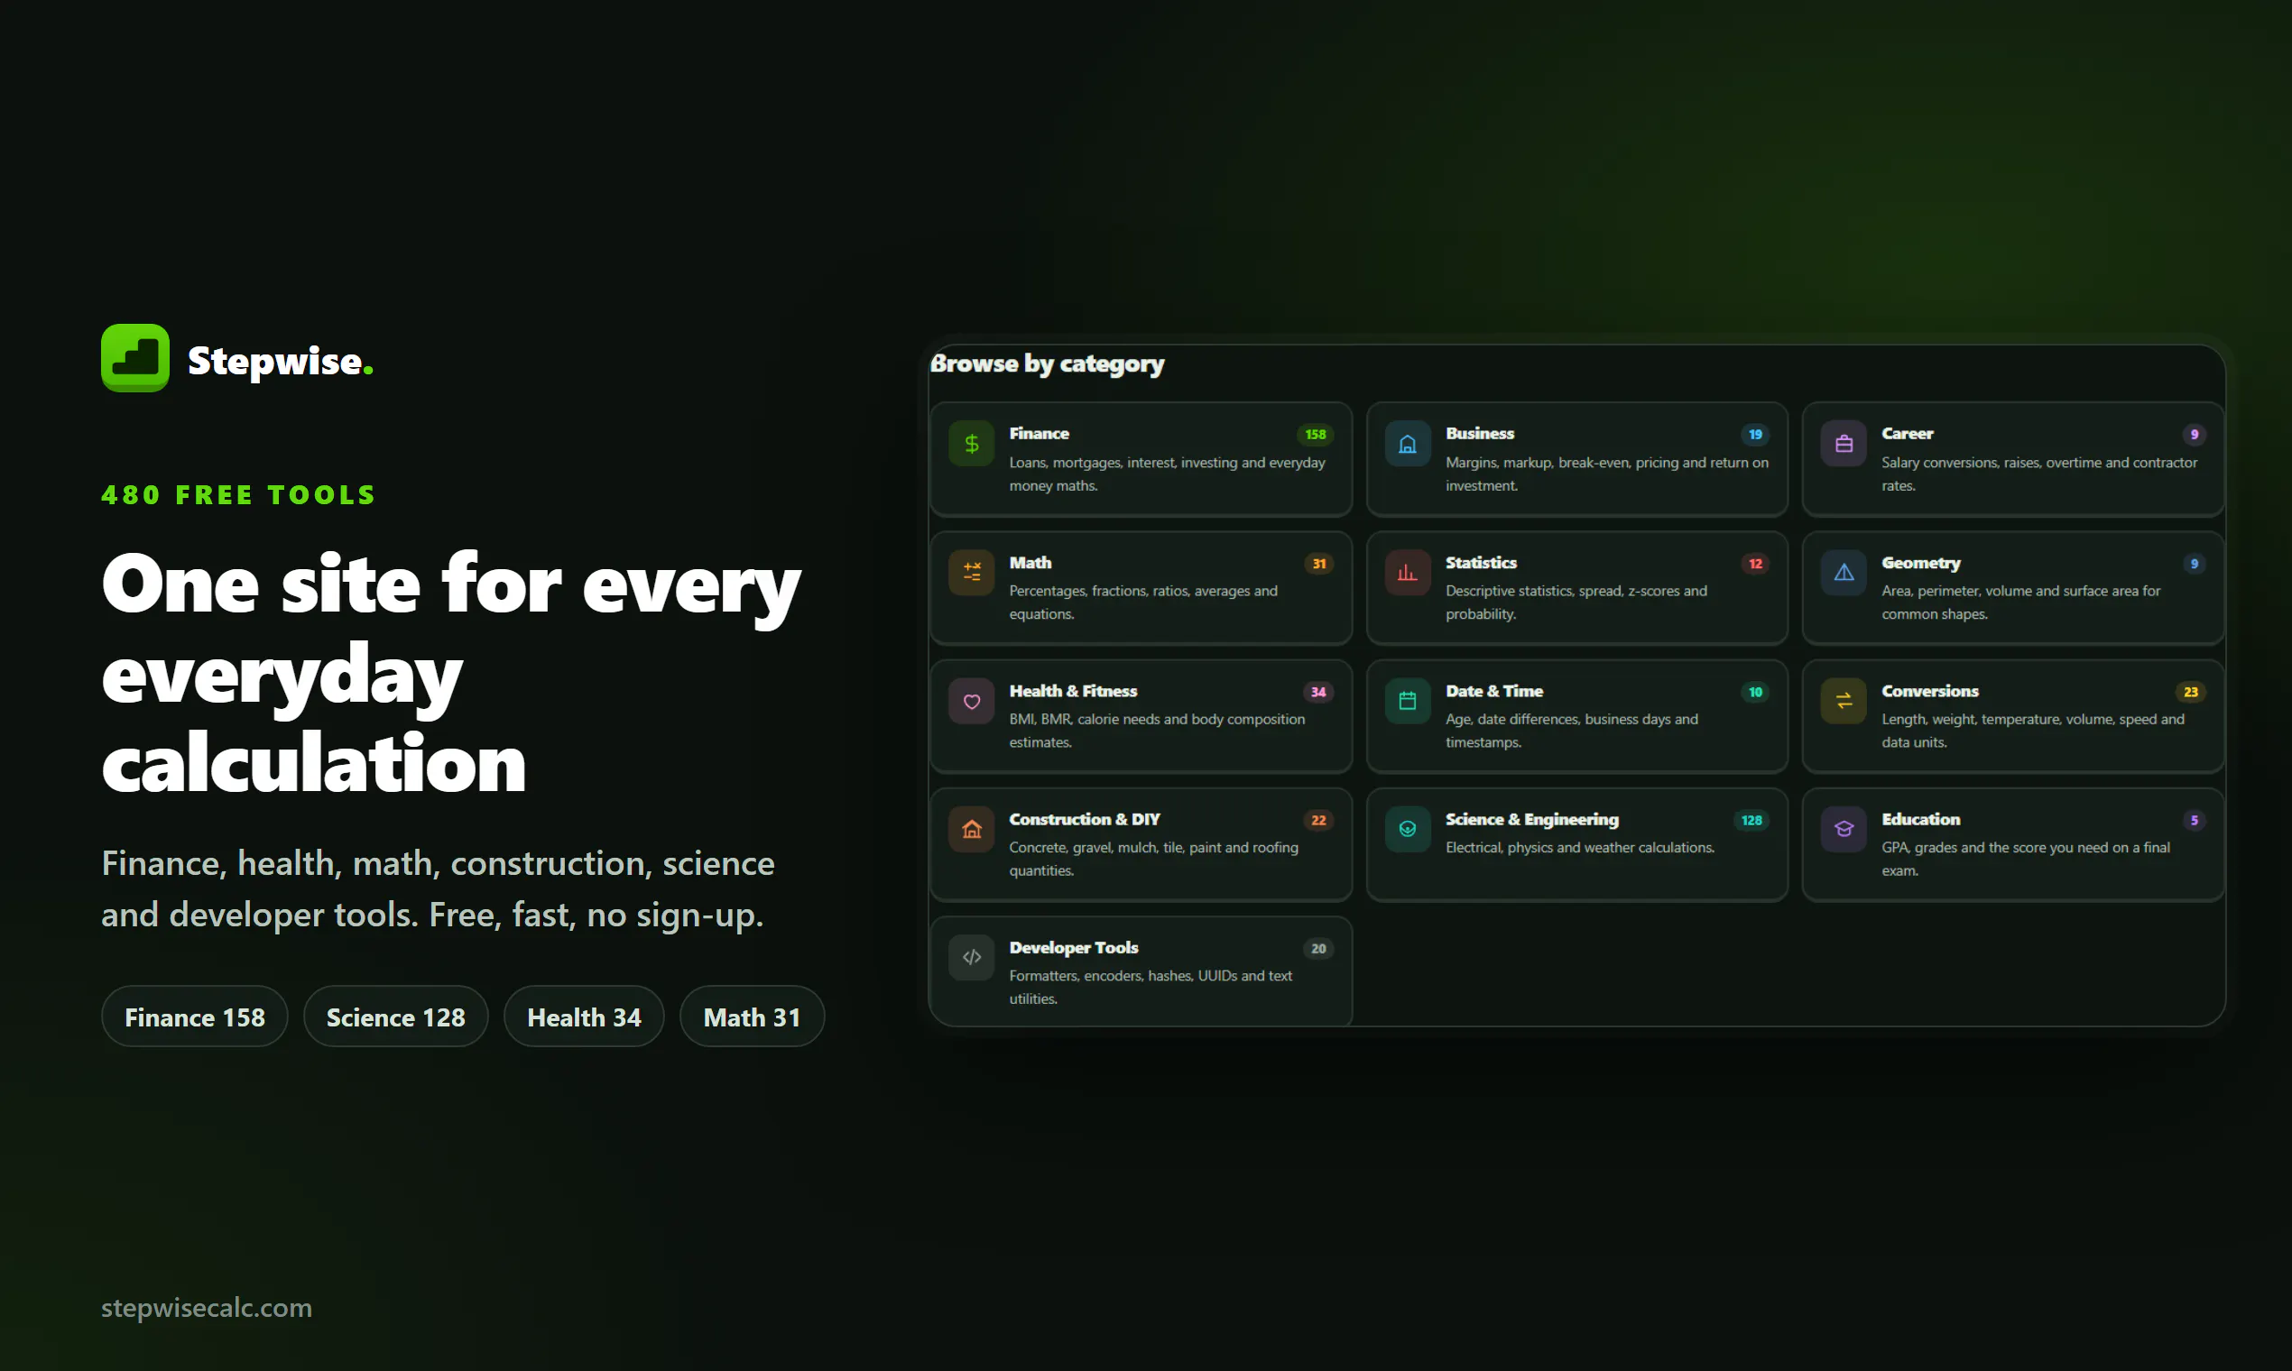Click the Construction & DIY house icon

tap(971, 830)
